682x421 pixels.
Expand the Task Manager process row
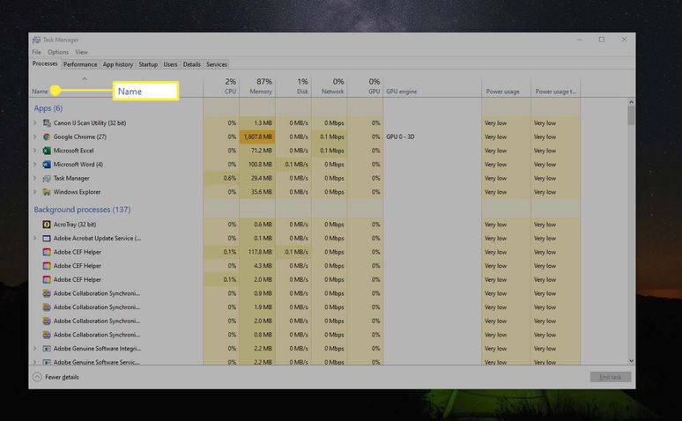point(35,178)
